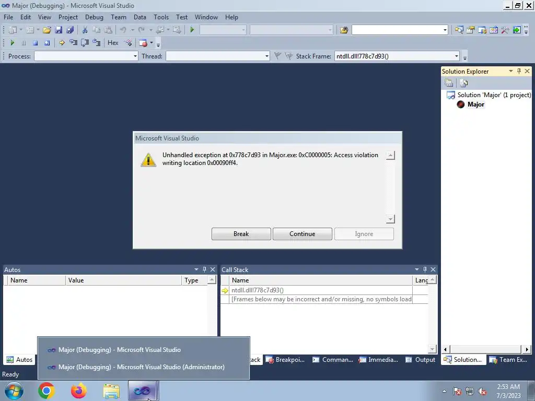The height and width of the screenshot is (401, 535).
Task: Open the Find combo box dropdown
Action: [445, 30]
